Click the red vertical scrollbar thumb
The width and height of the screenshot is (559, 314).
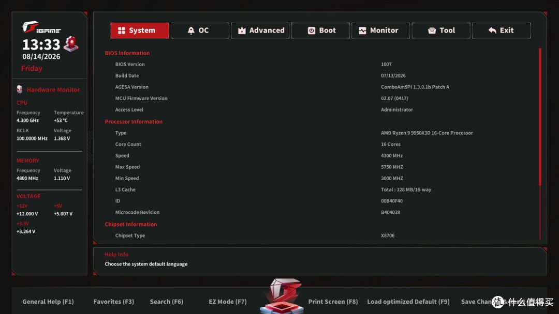point(540,117)
